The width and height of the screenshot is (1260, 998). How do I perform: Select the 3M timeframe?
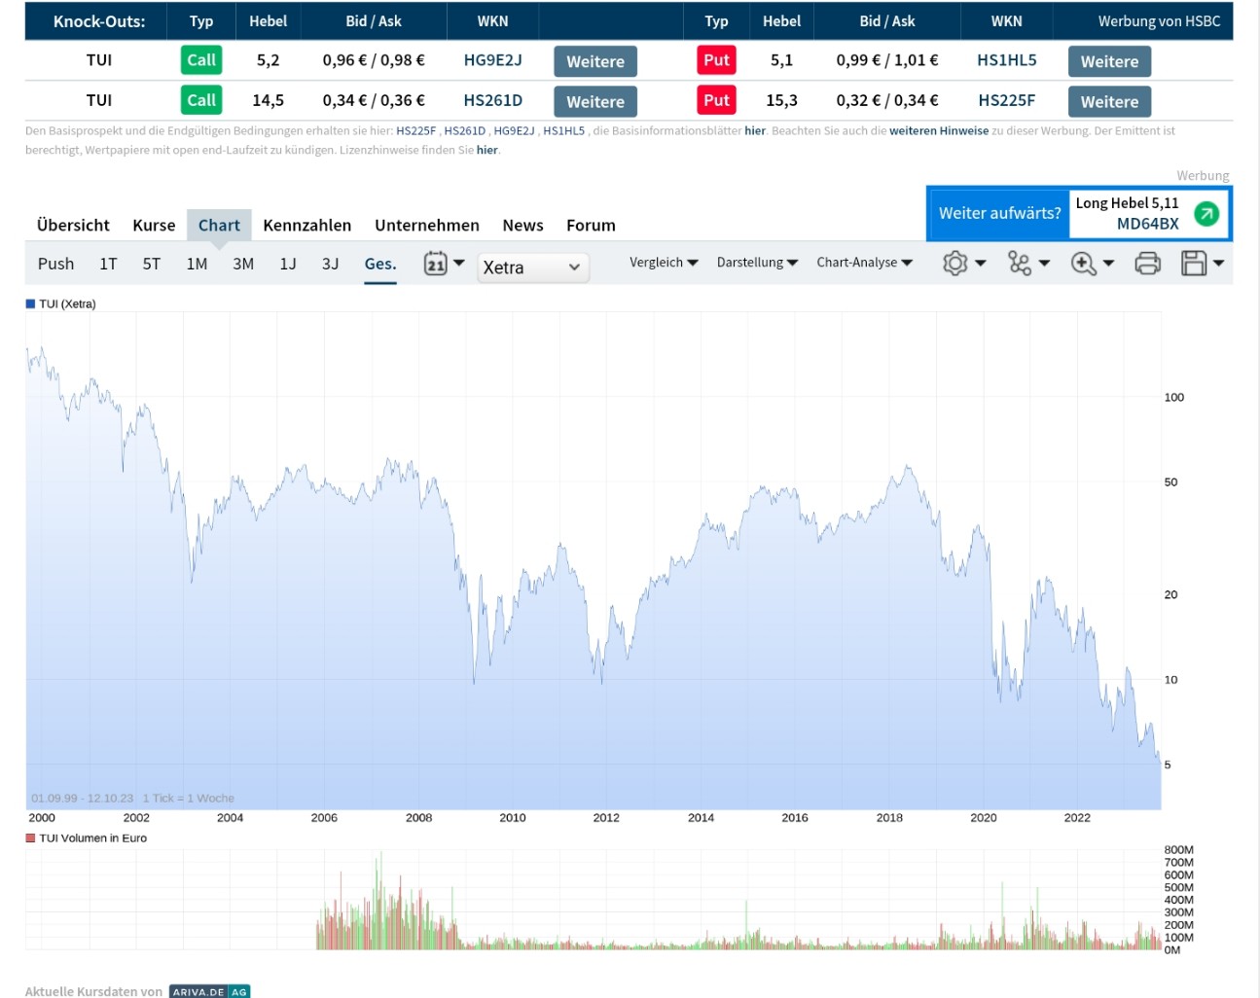[243, 264]
